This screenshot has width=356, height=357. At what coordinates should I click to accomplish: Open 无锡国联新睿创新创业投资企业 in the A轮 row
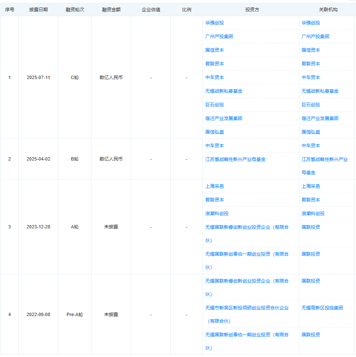(x=247, y=234)
